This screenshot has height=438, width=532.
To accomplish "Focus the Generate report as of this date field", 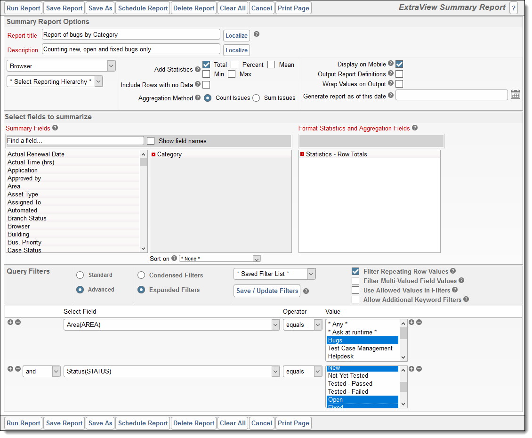I will tap(451, 95).
